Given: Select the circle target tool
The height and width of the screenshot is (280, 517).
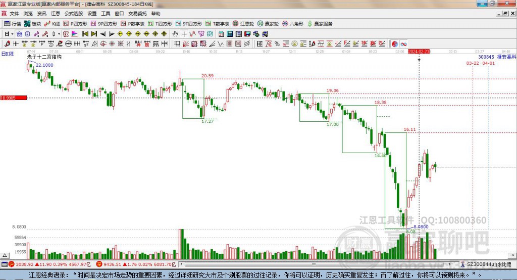Looking at the screenshot, I should (x=103, y=43).
